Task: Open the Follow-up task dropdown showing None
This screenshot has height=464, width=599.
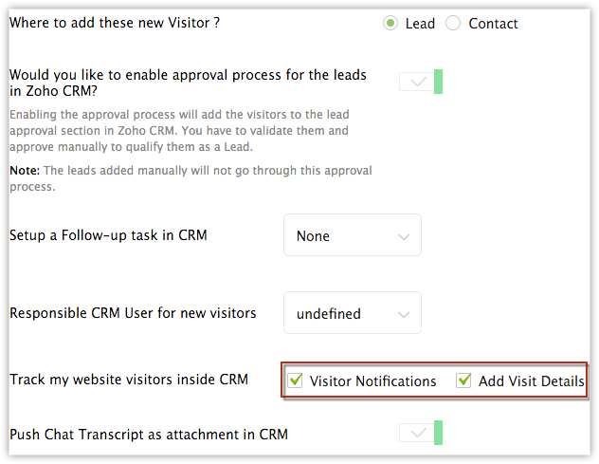Action: pyautogui.click(x=352, y=236)
